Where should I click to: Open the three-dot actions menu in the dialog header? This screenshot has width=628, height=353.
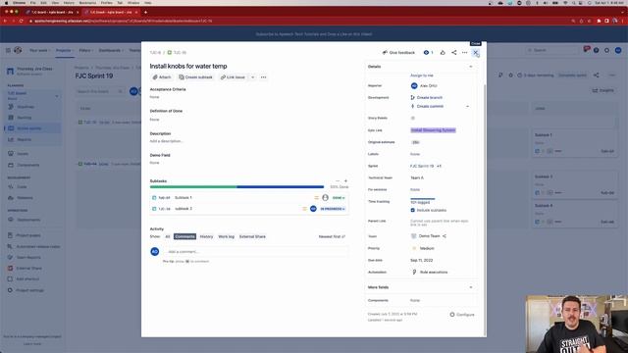point(464,52)
